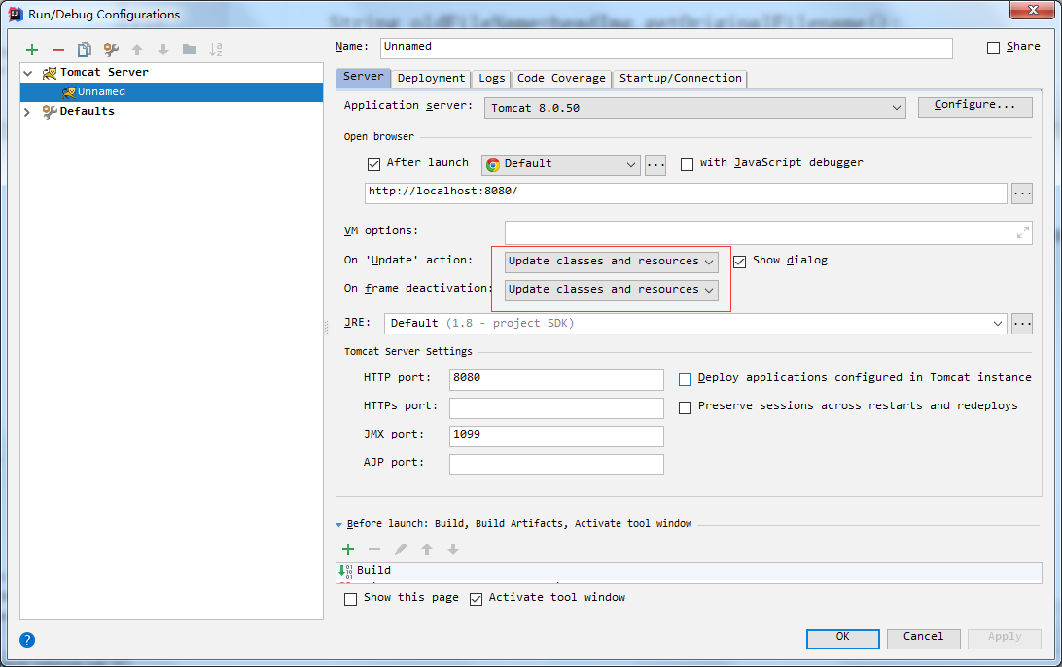The image size is (1062, 667).
Task: Toggle Activate tool window checkbox
Action: (x=477, y=599)
